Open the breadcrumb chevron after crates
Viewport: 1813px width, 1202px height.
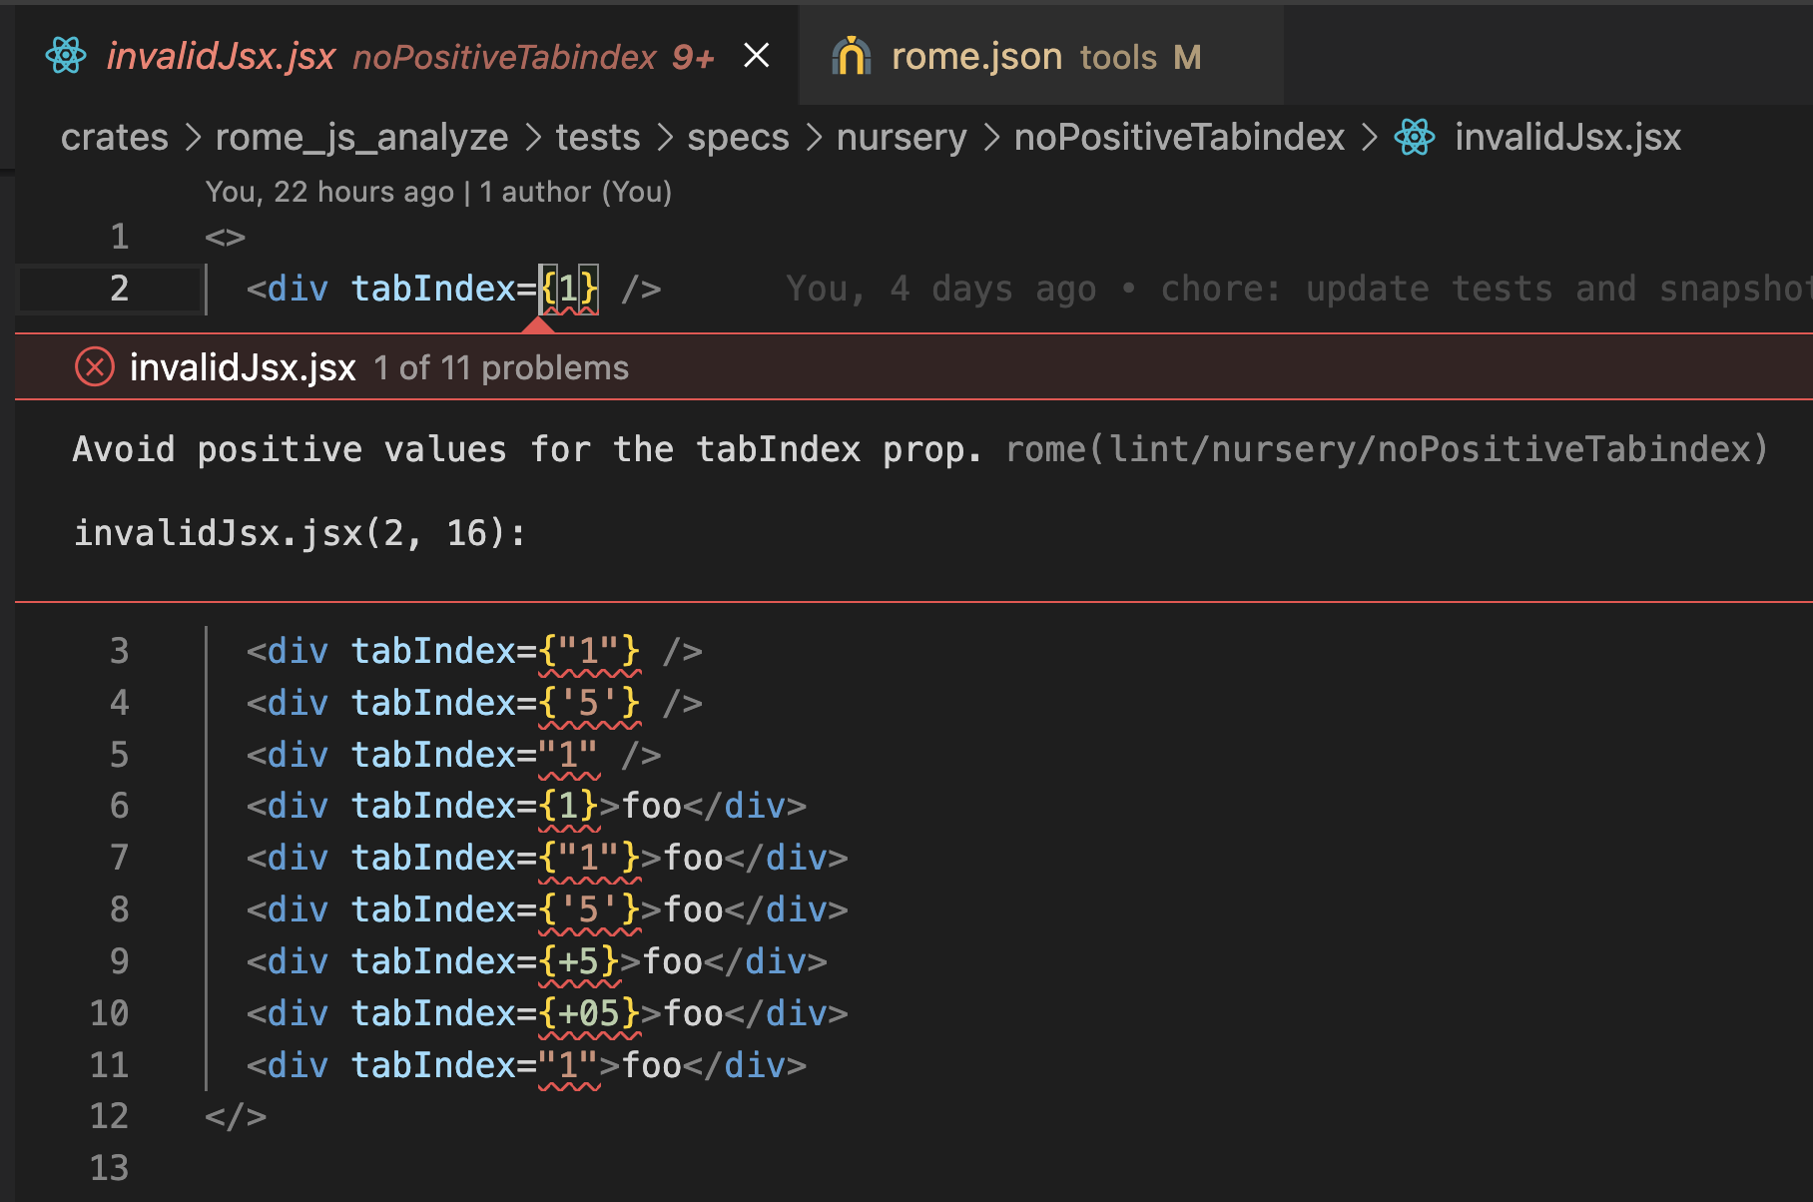194,137
